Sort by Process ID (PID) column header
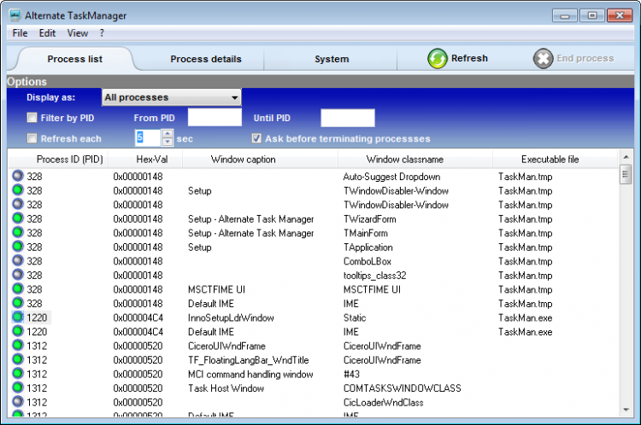641x425 pixels. click(57, 160)
